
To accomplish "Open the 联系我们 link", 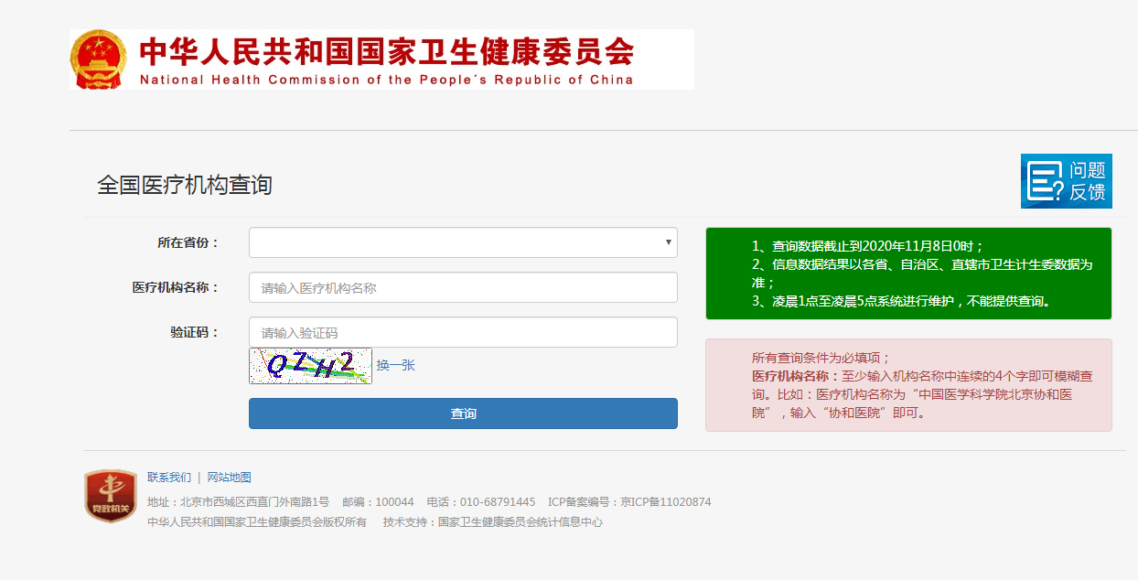I will [x=169, y=478].
